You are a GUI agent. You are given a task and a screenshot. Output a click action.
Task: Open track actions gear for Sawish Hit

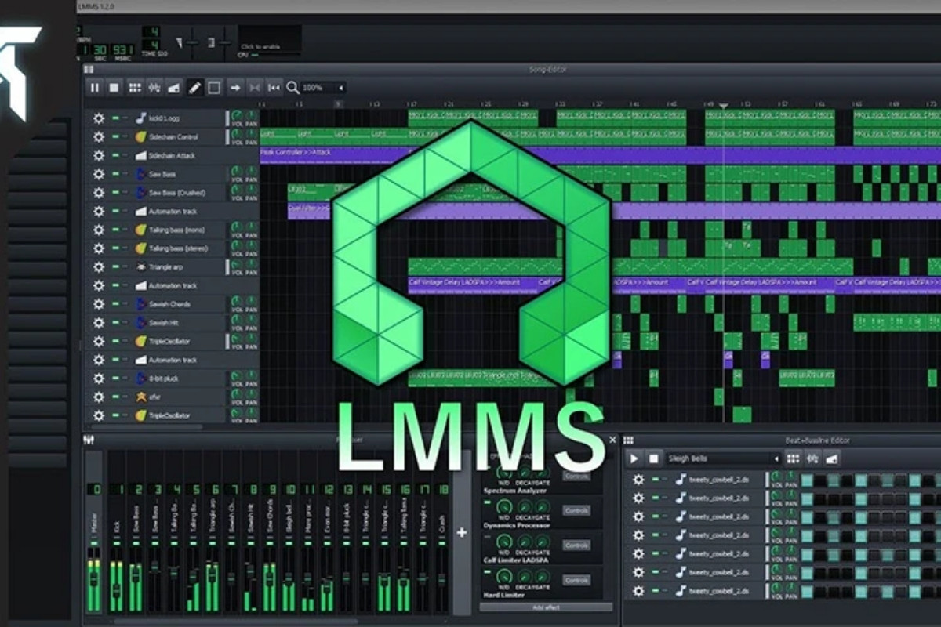pyautogui.click(x=98, y=323)
